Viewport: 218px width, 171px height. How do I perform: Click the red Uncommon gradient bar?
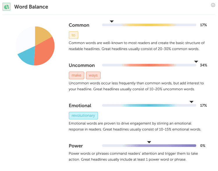[149, 65]
